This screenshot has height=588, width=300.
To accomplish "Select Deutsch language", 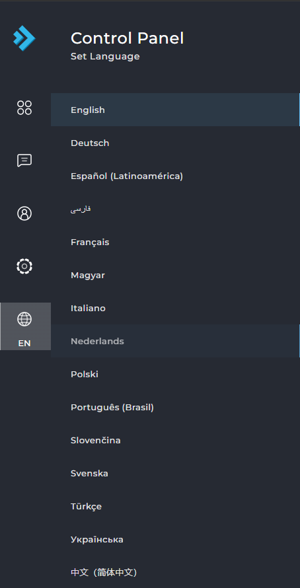I will pos(175,143).
